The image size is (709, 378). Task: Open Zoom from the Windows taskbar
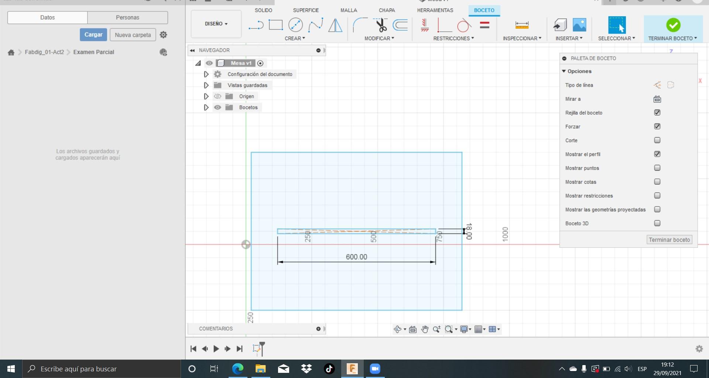pyautogui.click(x=375, y=368)
